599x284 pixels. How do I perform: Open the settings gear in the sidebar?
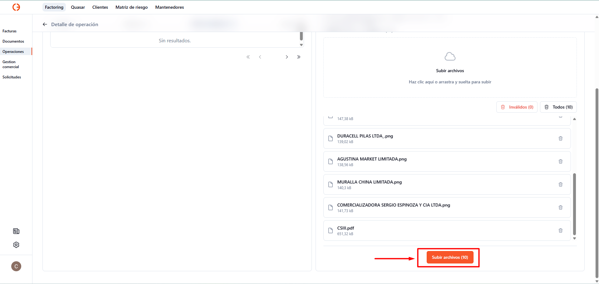(16, 245)
